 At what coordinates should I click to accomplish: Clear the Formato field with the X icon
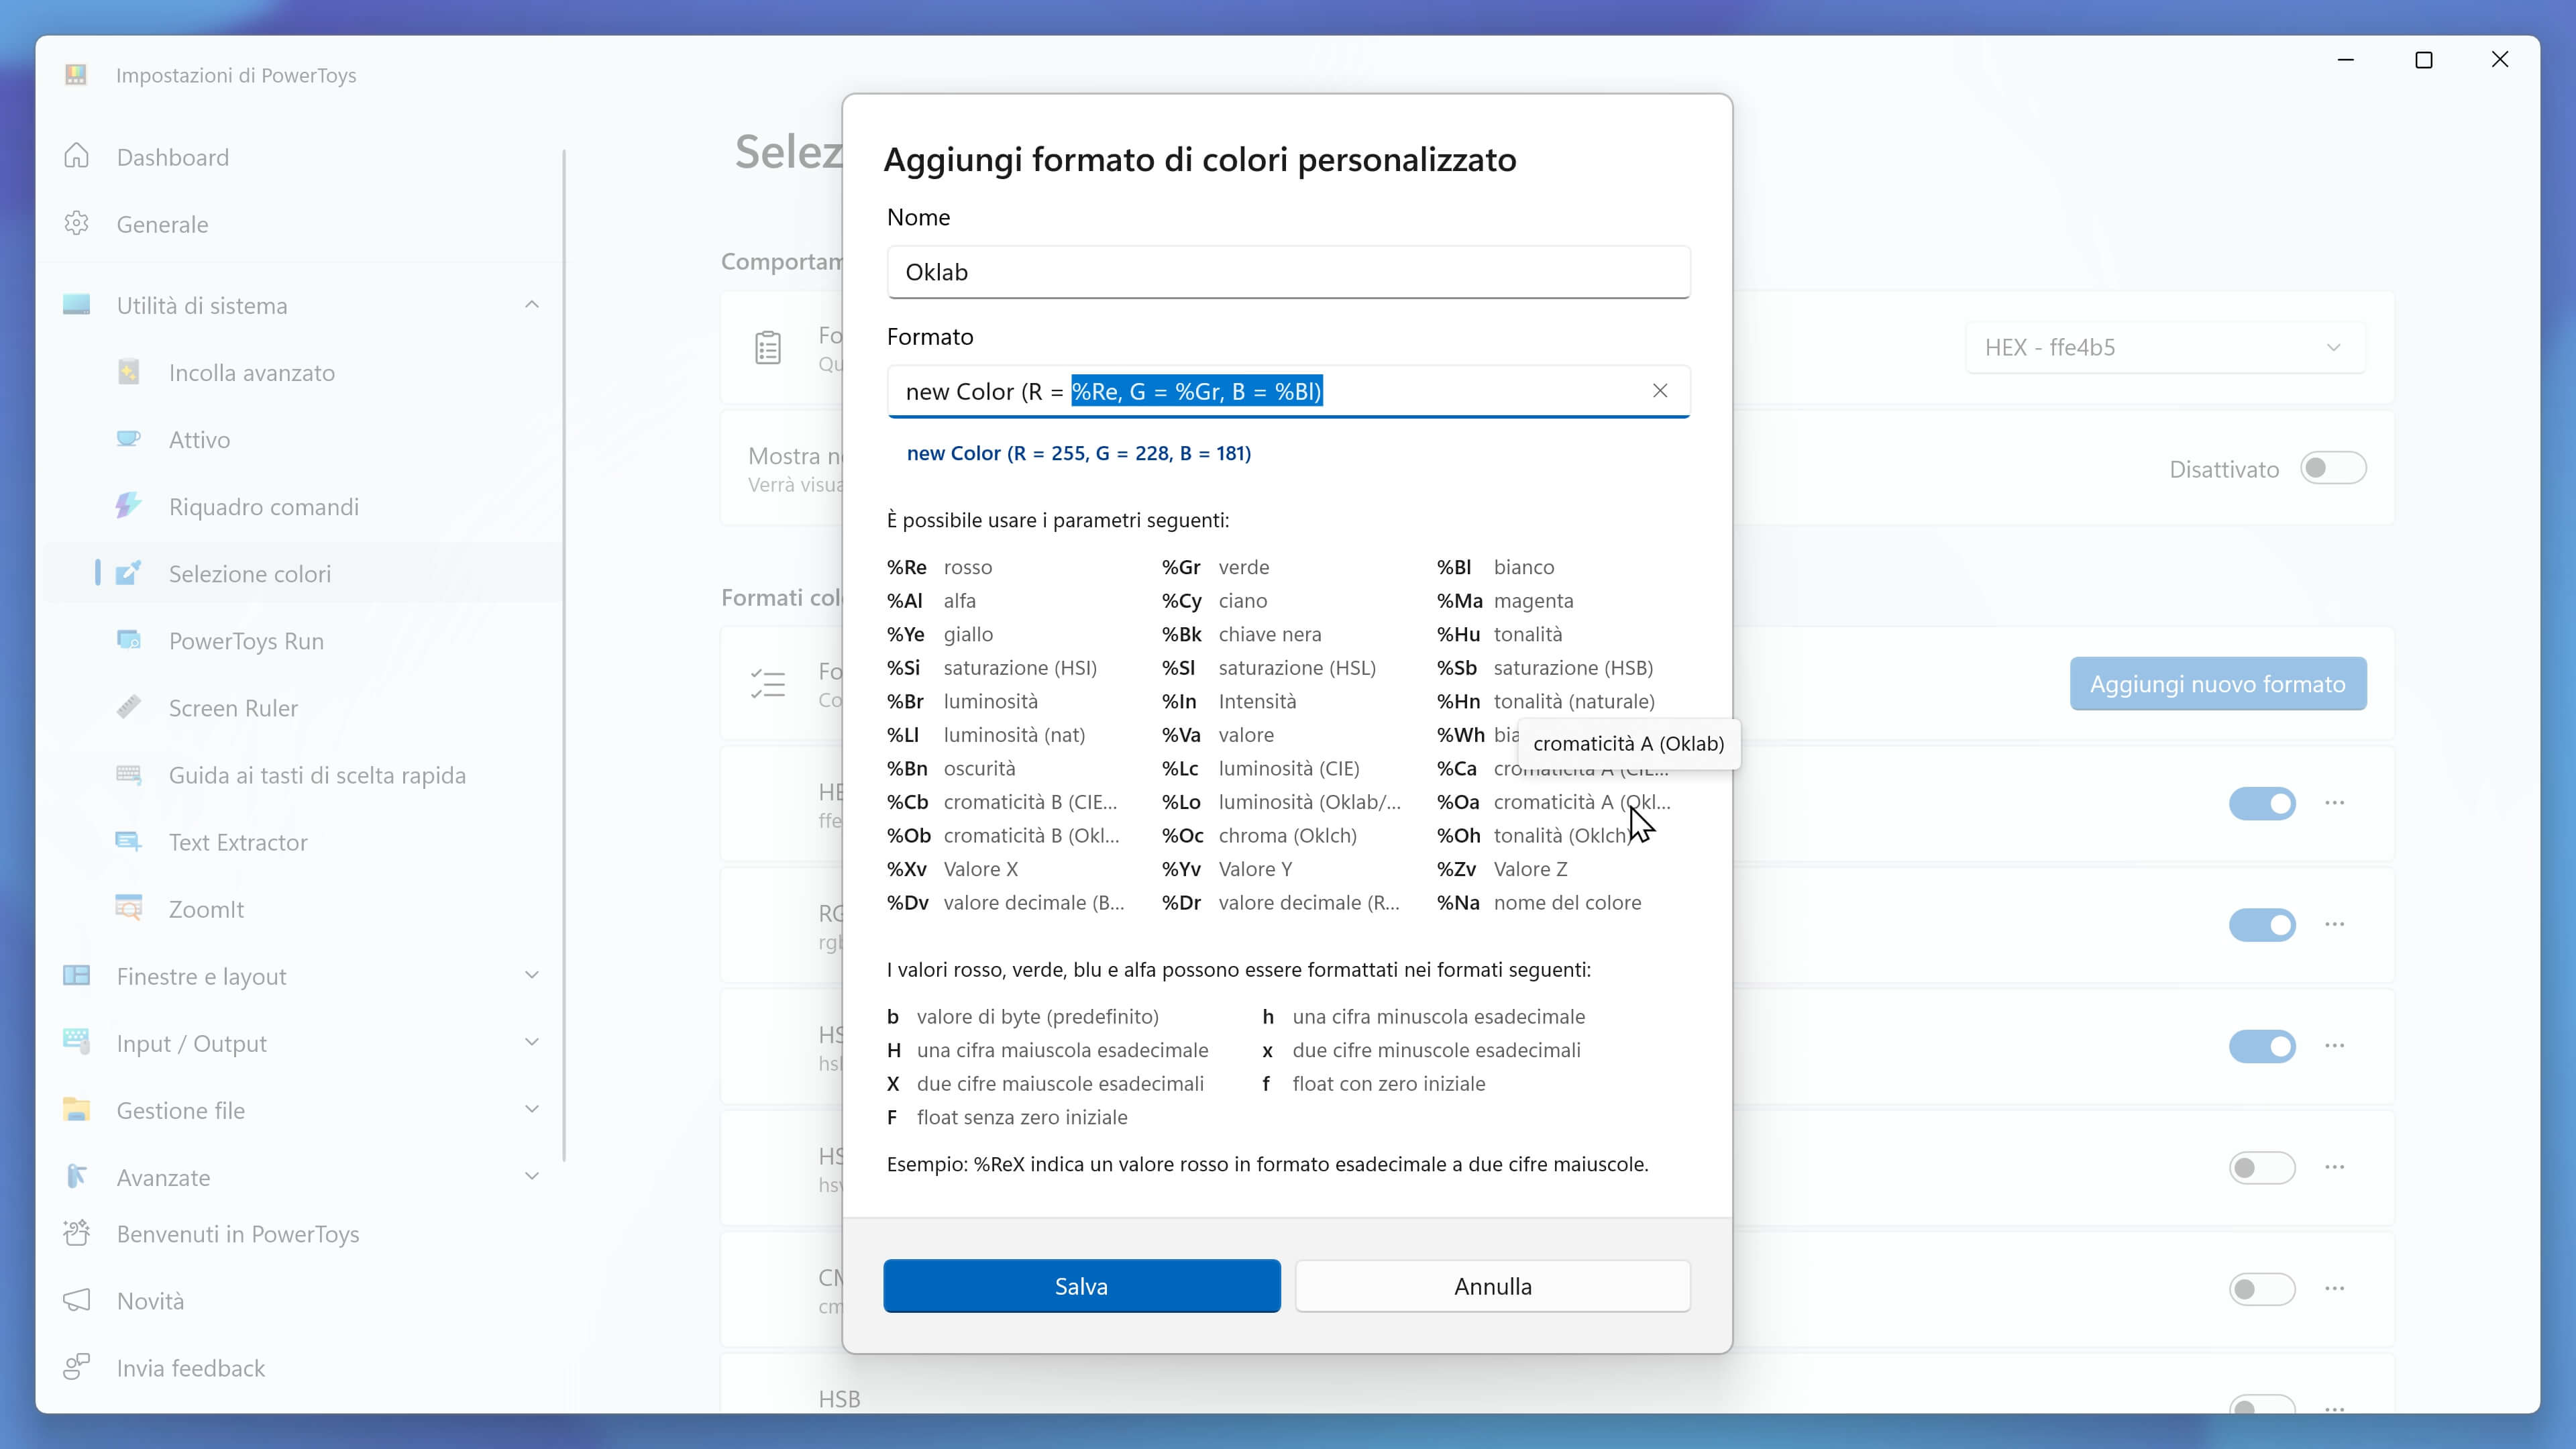click(1660, 391)
